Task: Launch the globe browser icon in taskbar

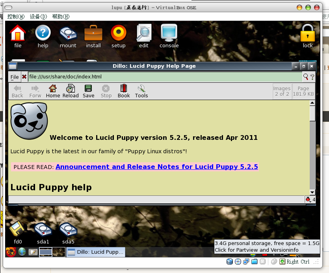Action: (x=22, y=252)
